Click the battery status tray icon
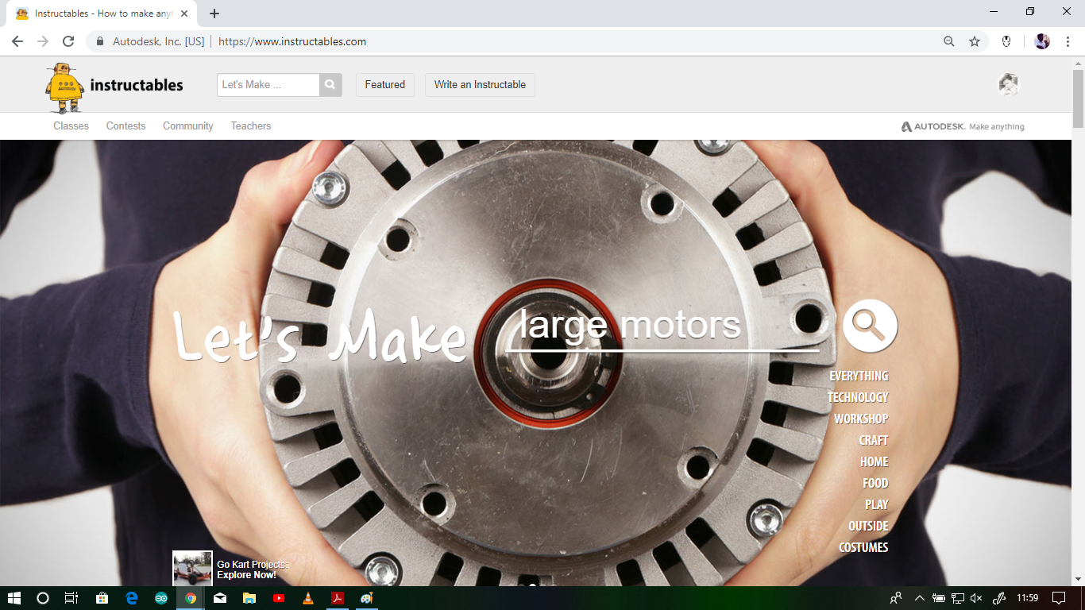This screenshot has height=610, width=1085. 938,598
